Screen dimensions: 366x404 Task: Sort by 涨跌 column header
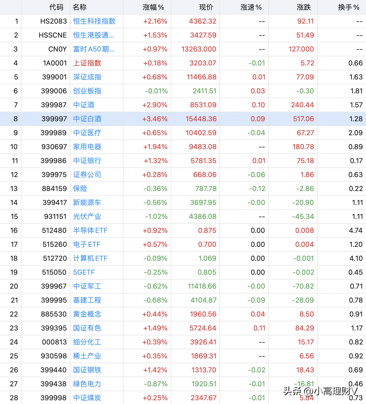pos(304,7)
